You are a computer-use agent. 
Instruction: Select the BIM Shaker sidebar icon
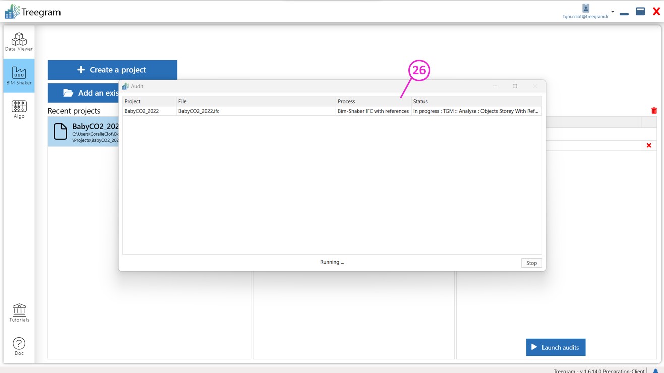tap(19, 76)
